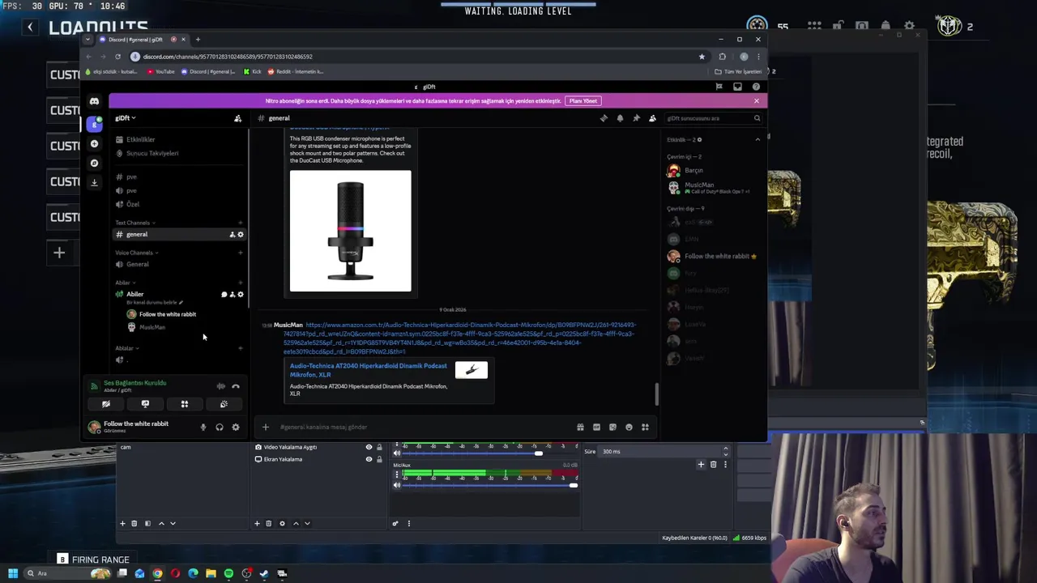Share your screen button in voice panel
The width and height of the screenshot is (1037, 583).
click(145, 404)
